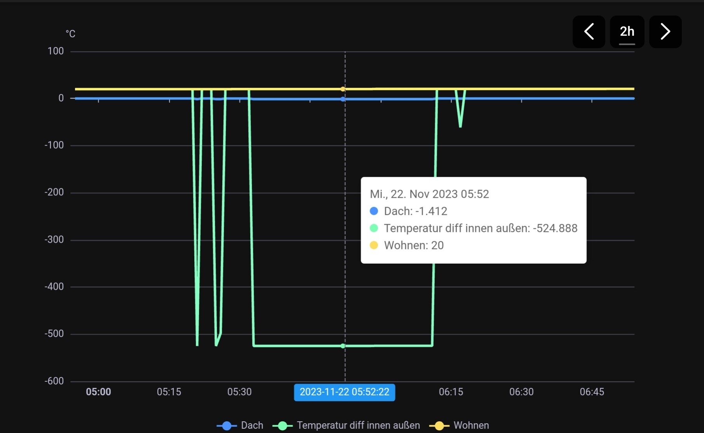Image resolution: width=704 pixels, height=433 pixels.
Task: Click the 05:00 time axis label
Action: tap(98, 392)
